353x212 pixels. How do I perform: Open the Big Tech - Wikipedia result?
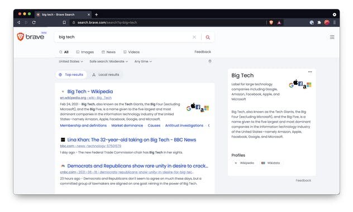[x=90, y=91]
